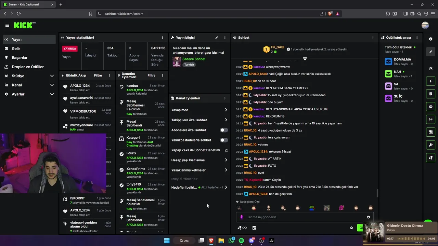Open a new browser tab
This screenshot has width=438, height=246.
[x=61, y=4]
